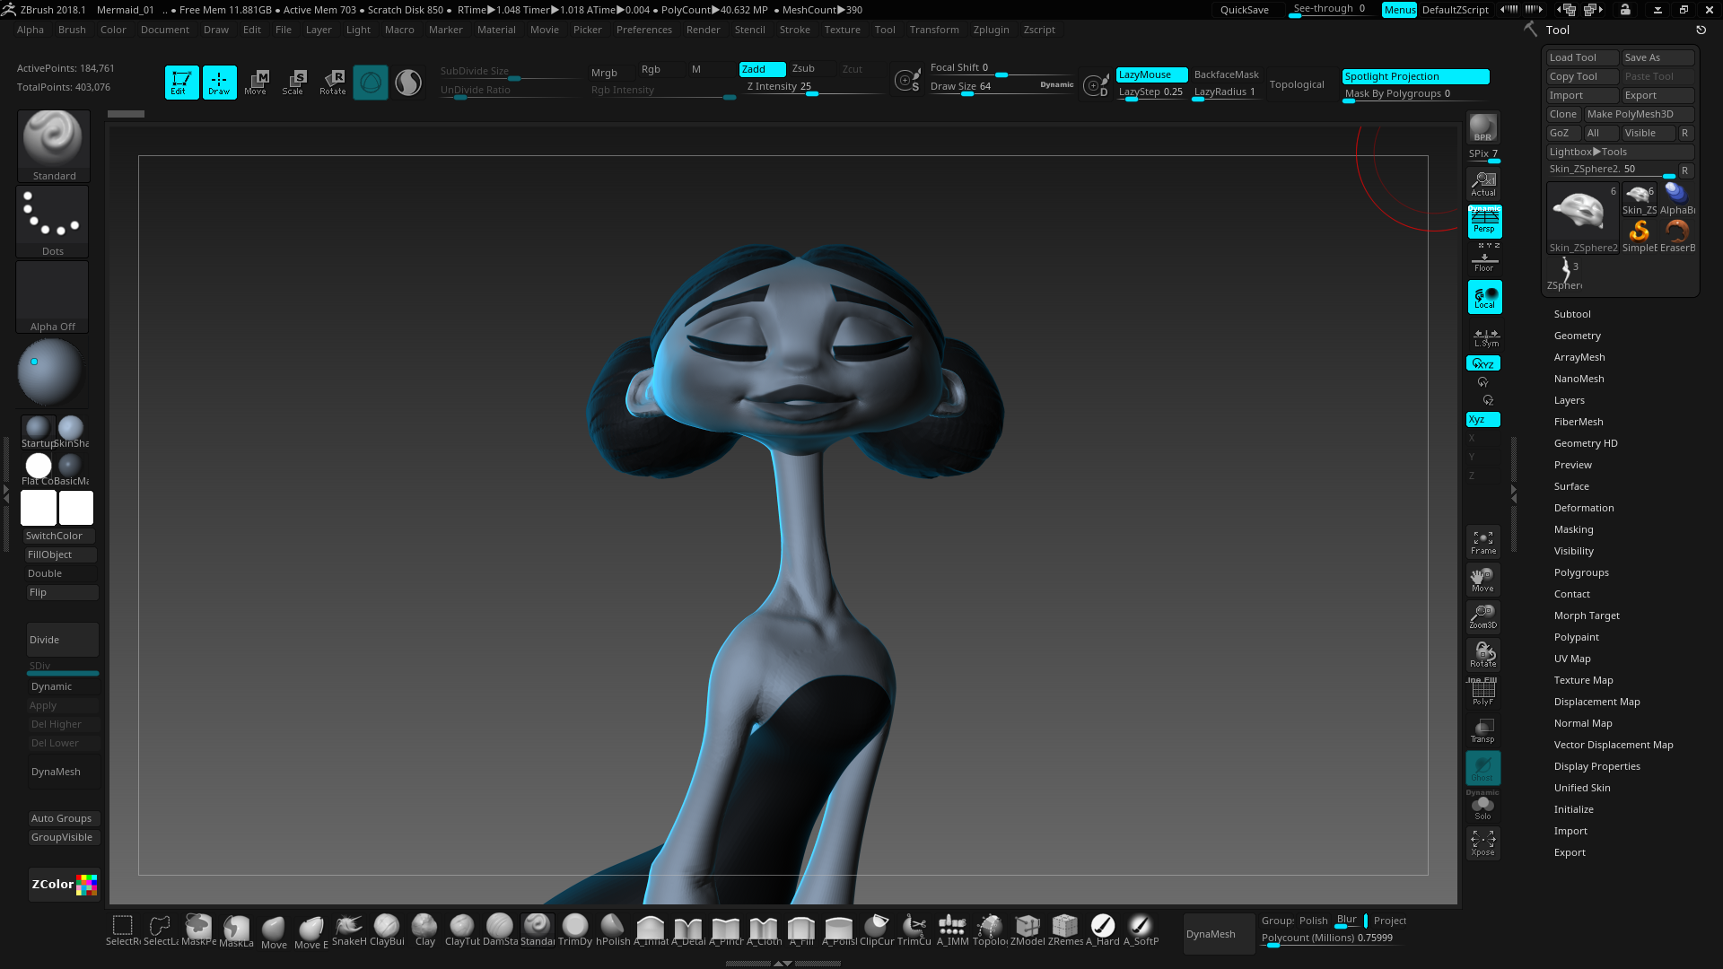Open the Standard brush thumbnail
The width and height of the screenshot is (1723, 969).
click(53, 146)
